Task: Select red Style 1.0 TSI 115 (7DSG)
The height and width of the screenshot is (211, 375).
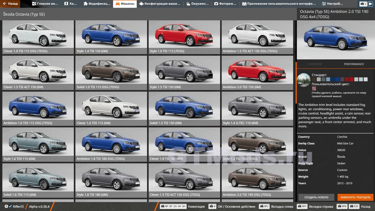Action: click(184, 37)
